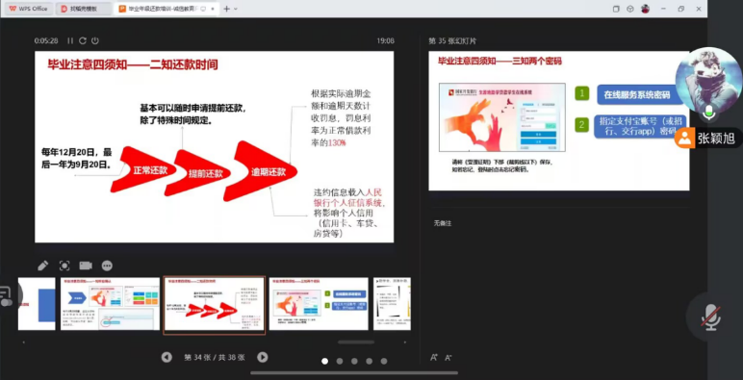Go to previous slide arrow

click(167, 357)
